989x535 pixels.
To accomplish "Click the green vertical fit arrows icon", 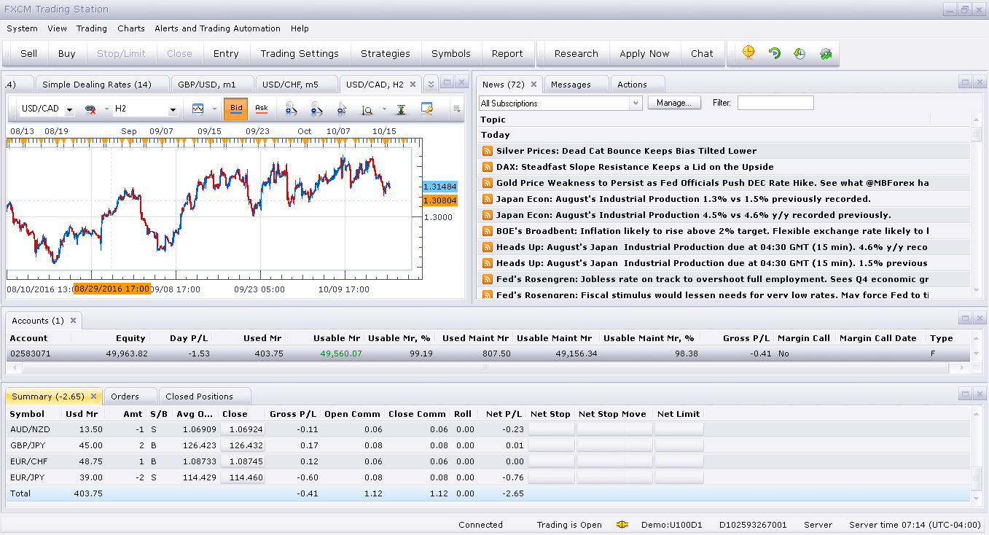I will pyautogui.click(x=401, y=109).
